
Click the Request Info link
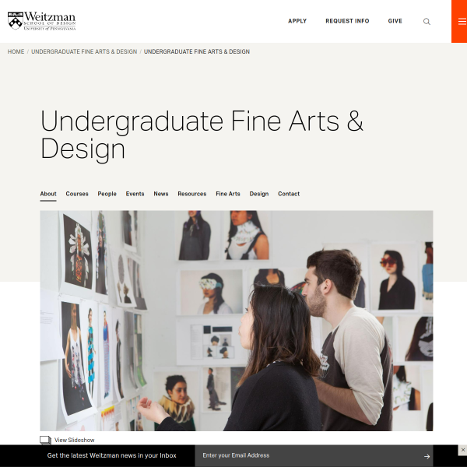click(x=347, y=21)
